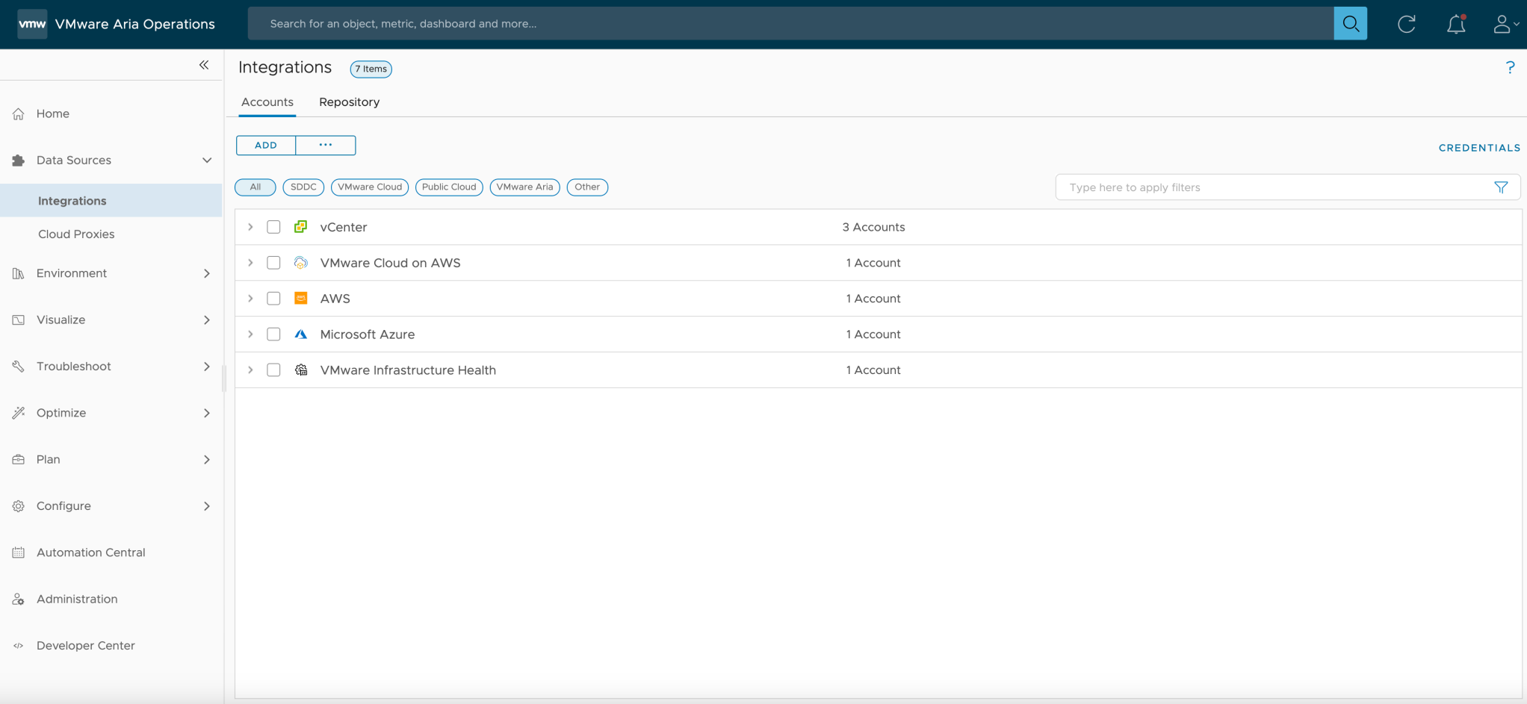Collapse the Data Sources sidebar section
The height and width of the screenshot is (704, 1527).
point(207,160)
